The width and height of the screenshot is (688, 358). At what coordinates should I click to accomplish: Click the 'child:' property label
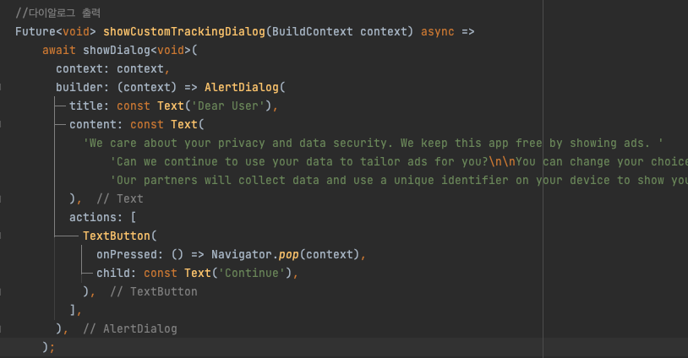click(x=117, y=273)
